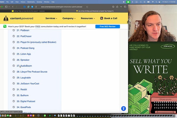
Task: Go back with Safari's back arrow
Action: coord(13,7)
